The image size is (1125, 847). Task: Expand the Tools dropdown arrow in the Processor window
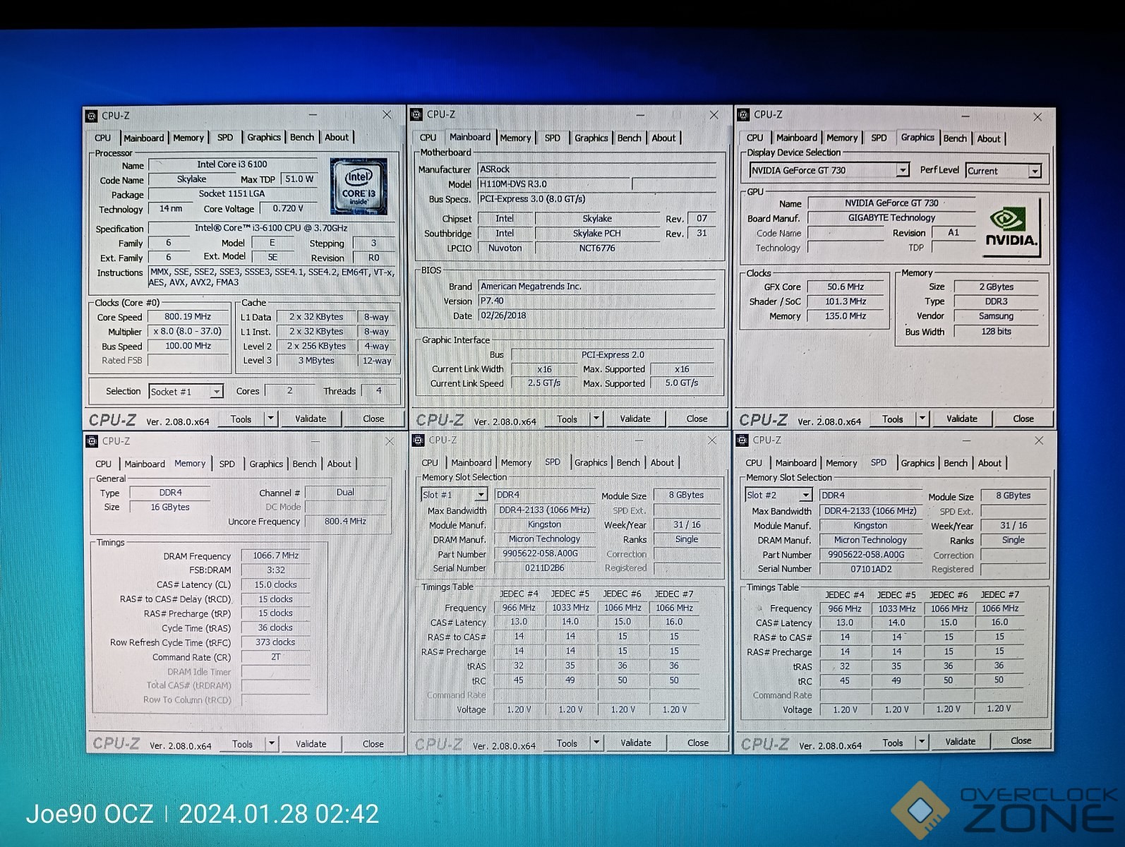270,419
